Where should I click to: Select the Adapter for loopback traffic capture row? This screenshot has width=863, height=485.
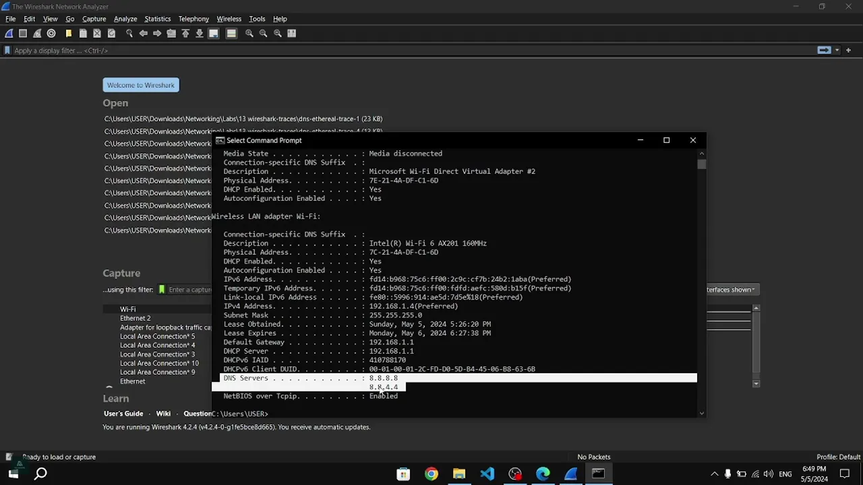tap(165, 327)
